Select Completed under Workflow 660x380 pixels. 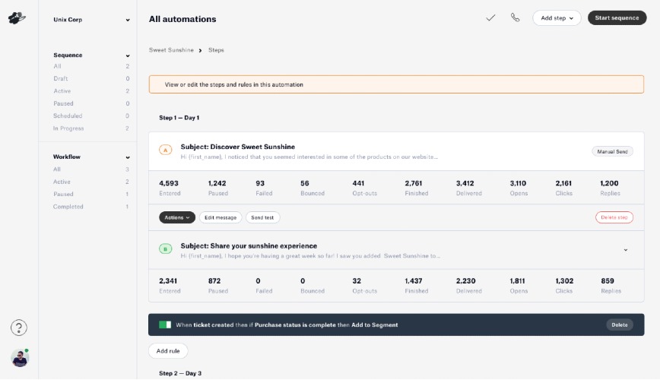tap(68, 207)
